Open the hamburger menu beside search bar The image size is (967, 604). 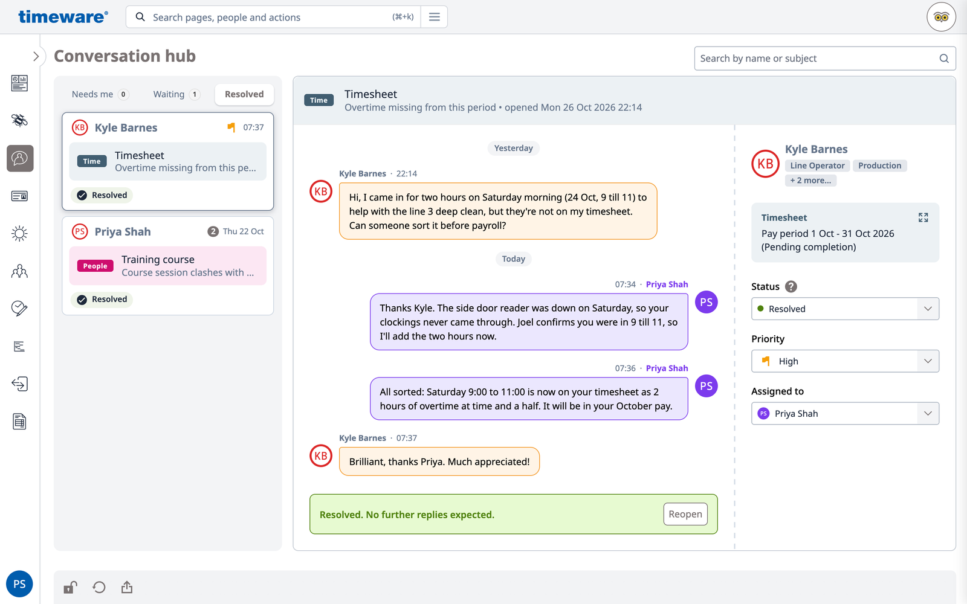434,17
